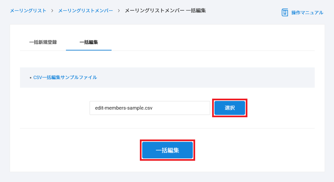Download CSV一括編集サンプルファイル link
The image size is (334, 182).
[x=65, y=77]
